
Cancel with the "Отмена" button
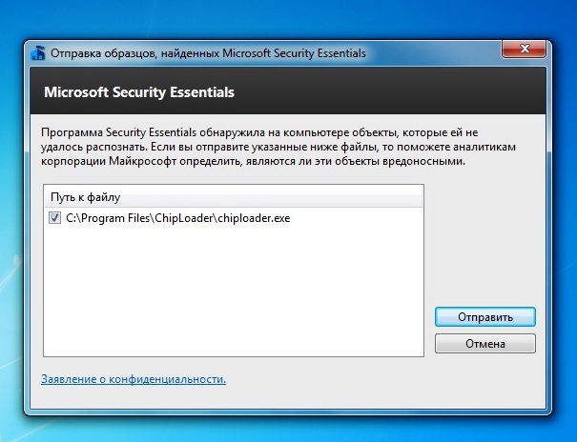(484, 343)
